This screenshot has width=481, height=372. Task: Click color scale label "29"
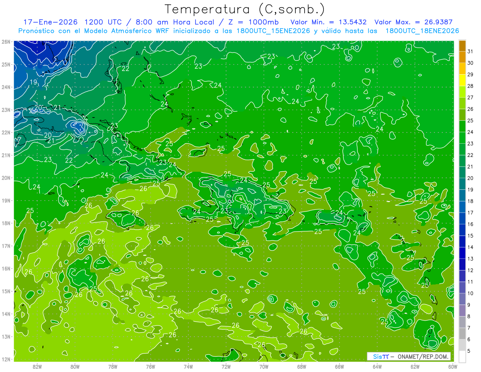tap(470, 75)
